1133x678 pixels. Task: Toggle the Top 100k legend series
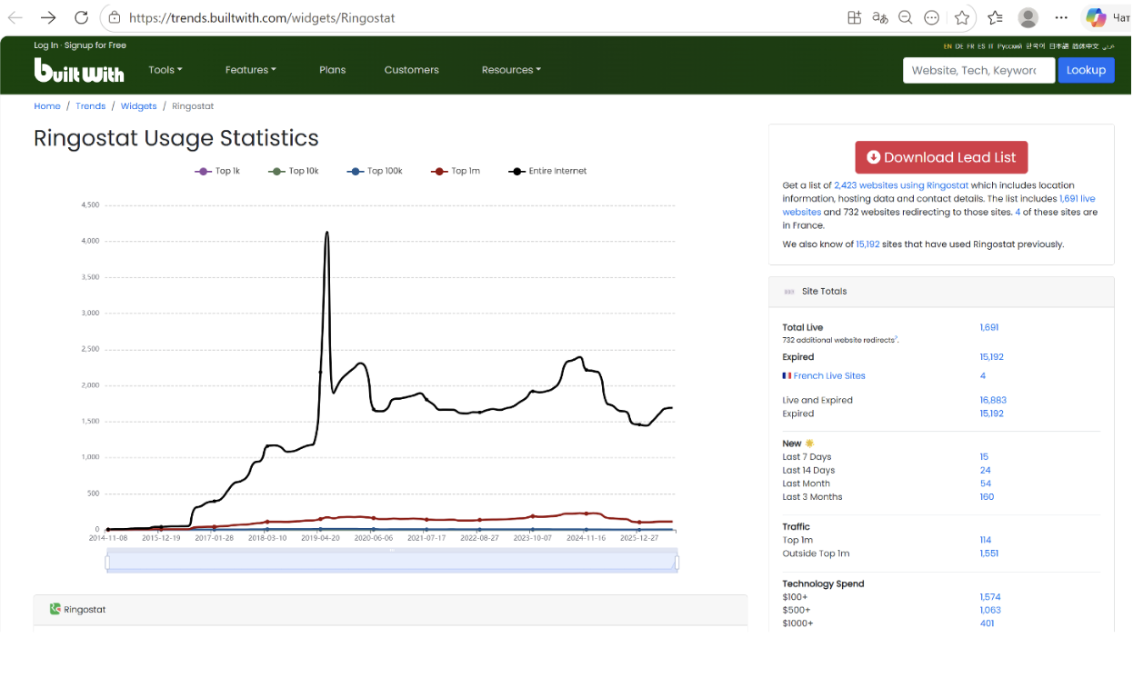[x=375, y=171]
